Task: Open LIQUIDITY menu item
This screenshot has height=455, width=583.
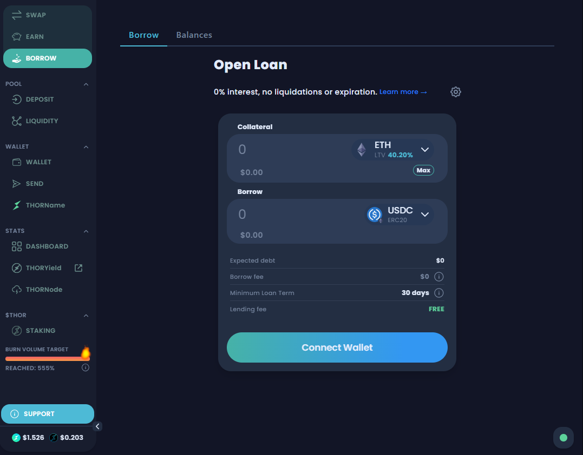Action: tap(48, 121)
